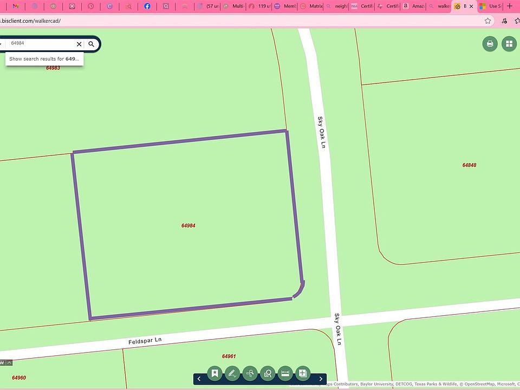
Task: Open the add data layers tool
Action: [303, 373]
